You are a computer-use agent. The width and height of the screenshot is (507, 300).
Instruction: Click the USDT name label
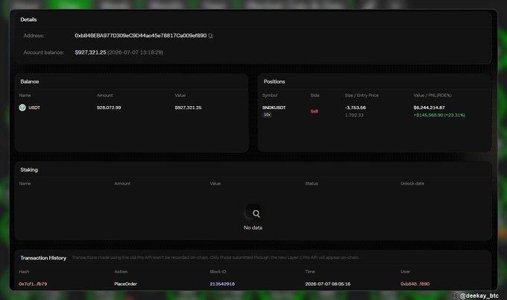pyautogui.click(x=34, y=107)
